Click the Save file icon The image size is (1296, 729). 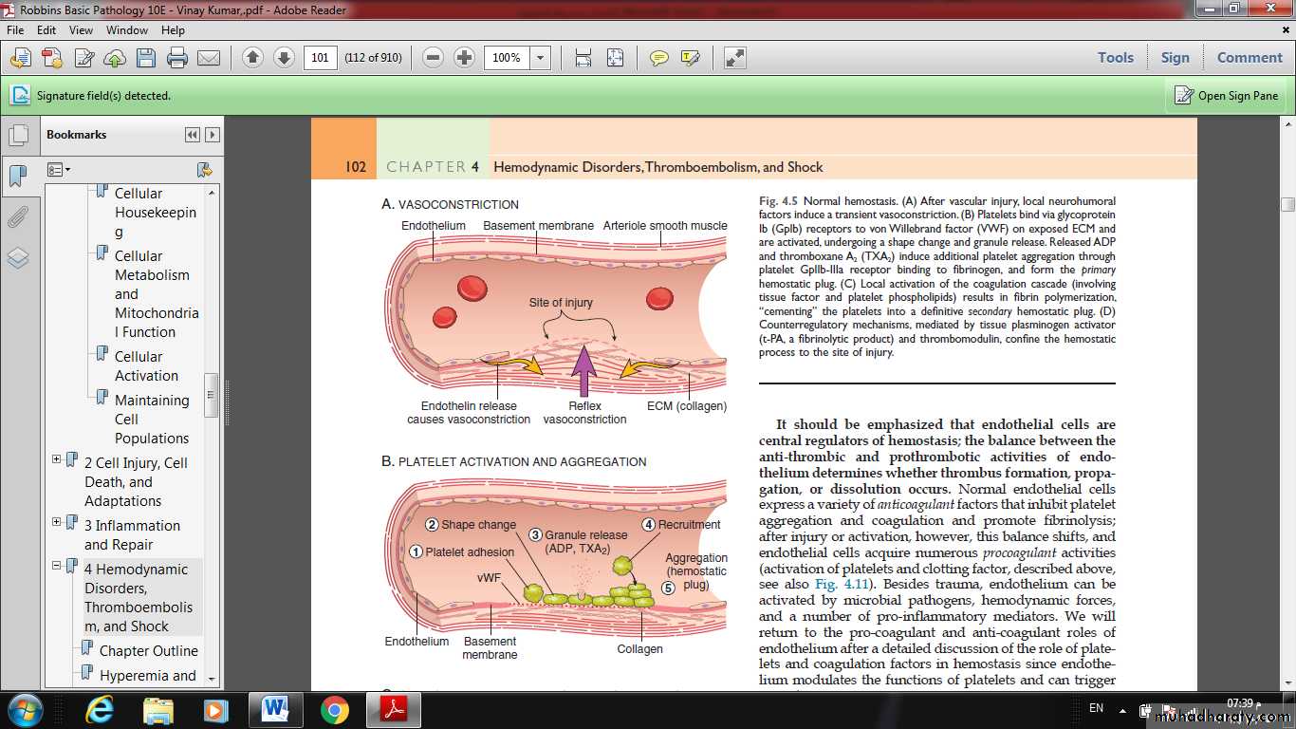(145, 58)
